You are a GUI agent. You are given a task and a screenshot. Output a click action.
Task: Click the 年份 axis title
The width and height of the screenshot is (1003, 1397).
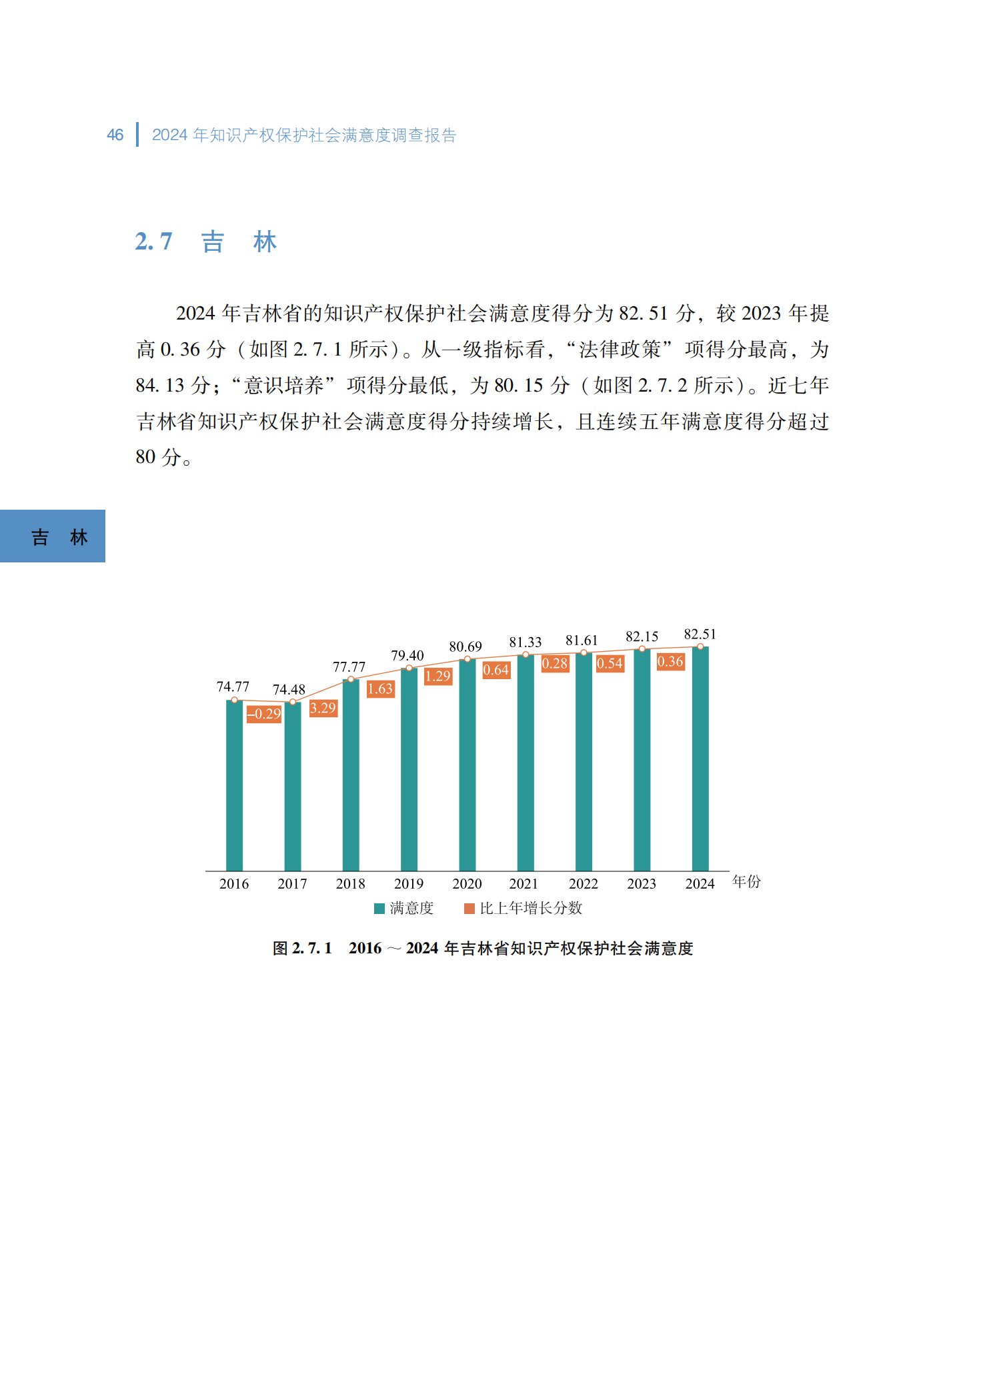(746, 881)
